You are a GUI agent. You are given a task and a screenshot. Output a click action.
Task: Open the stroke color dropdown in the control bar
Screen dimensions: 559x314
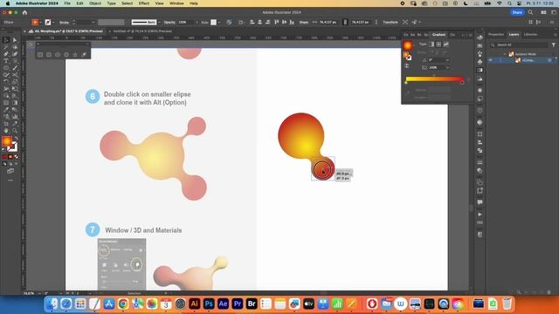pyautogui.click(x=53, y=22)
